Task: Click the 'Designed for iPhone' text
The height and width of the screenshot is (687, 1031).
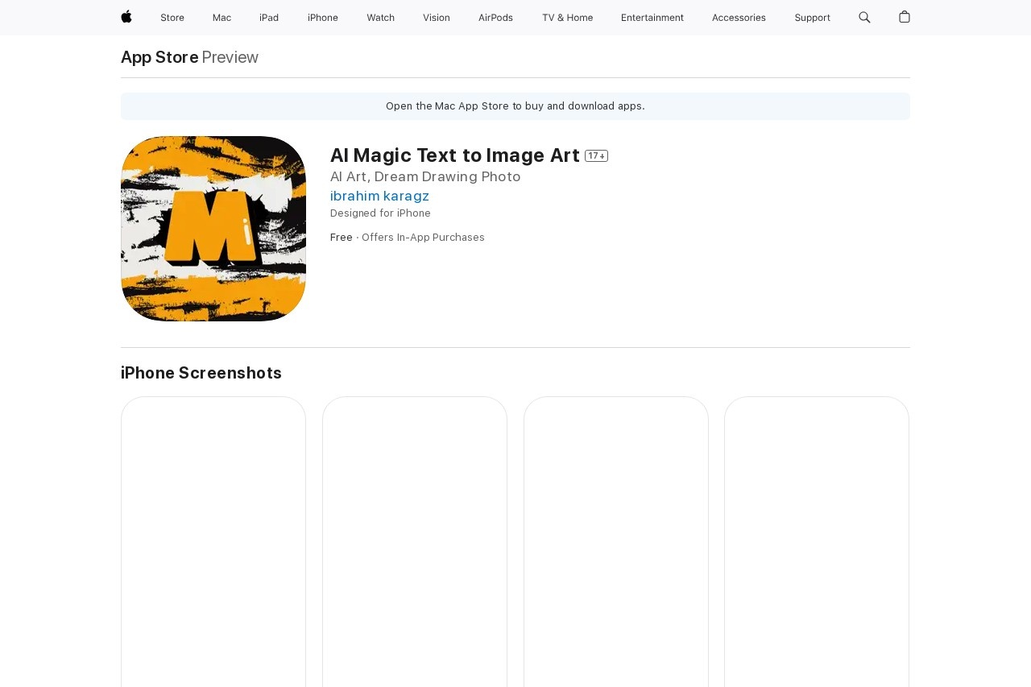Action: pyautogui.click(x=380, y=213)
